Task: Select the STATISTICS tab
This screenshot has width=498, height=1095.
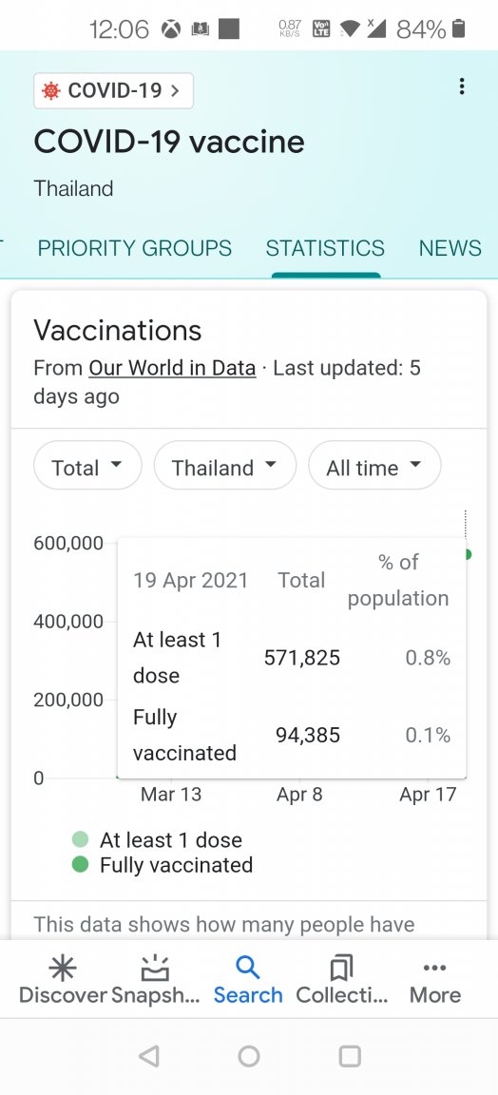Action: (x=325, y=248)
